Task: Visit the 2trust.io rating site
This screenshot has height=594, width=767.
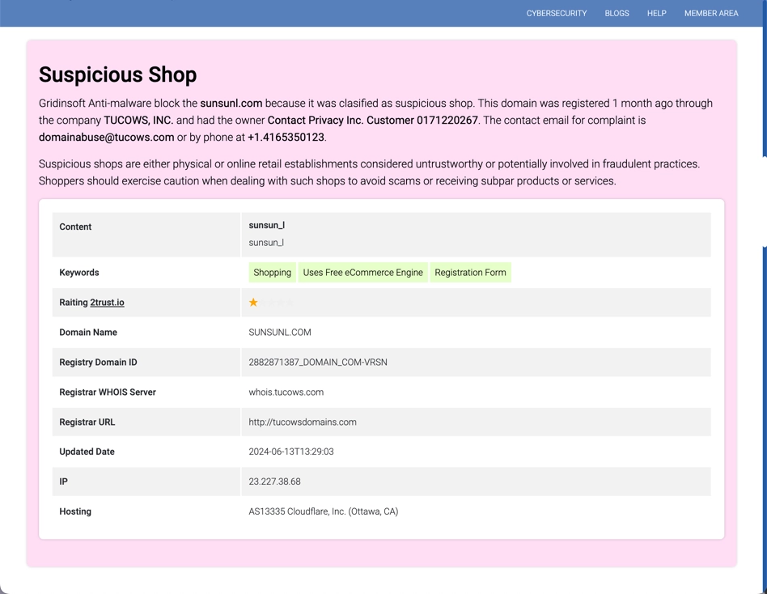Action: click(x=108, y=302)
